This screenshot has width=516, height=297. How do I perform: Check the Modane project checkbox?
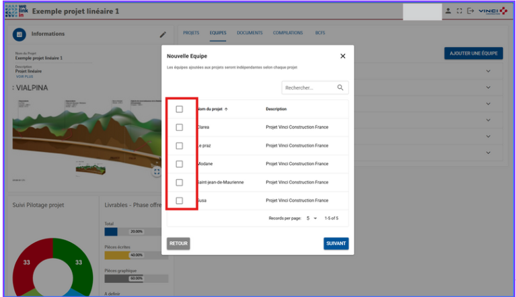(179, 164)
